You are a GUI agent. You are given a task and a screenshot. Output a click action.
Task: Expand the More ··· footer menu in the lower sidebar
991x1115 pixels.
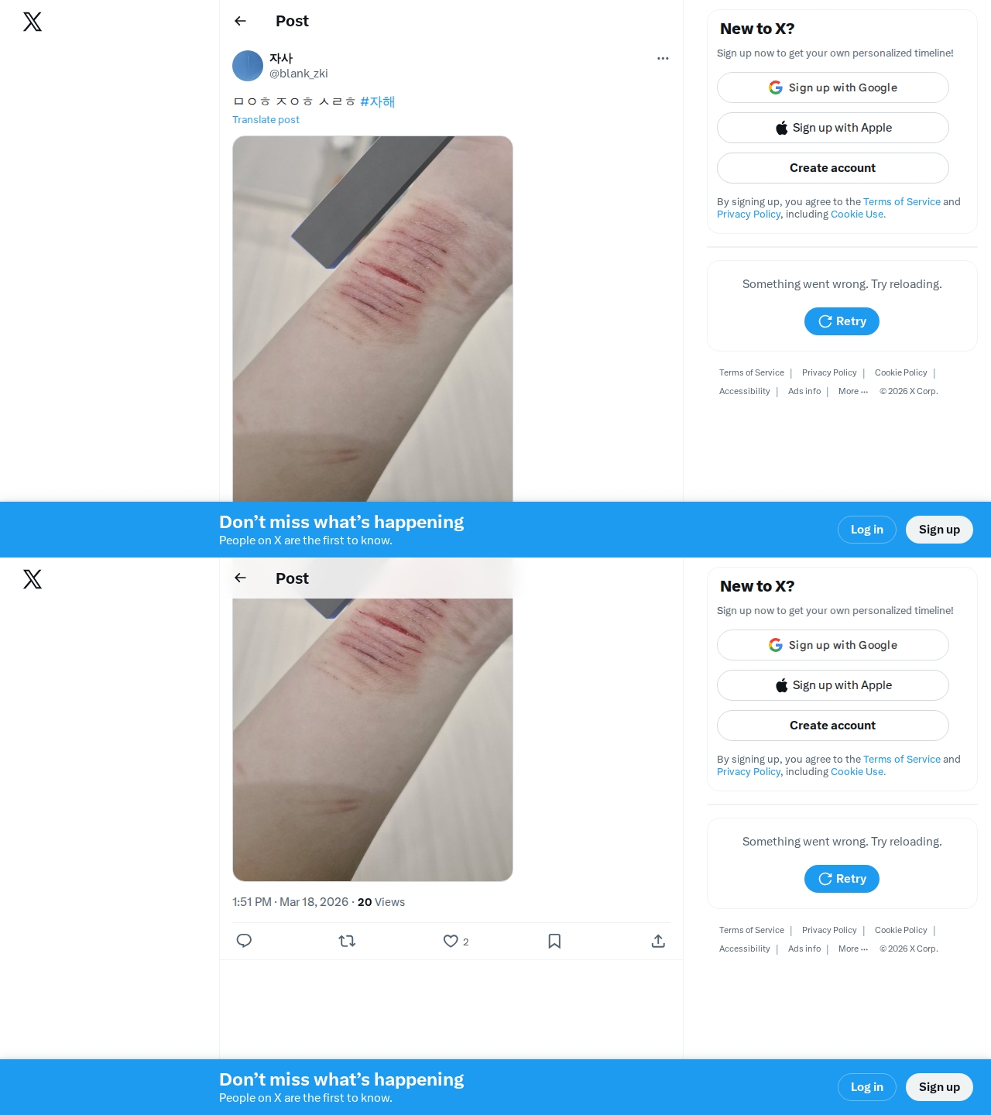(x=853, y=949)
